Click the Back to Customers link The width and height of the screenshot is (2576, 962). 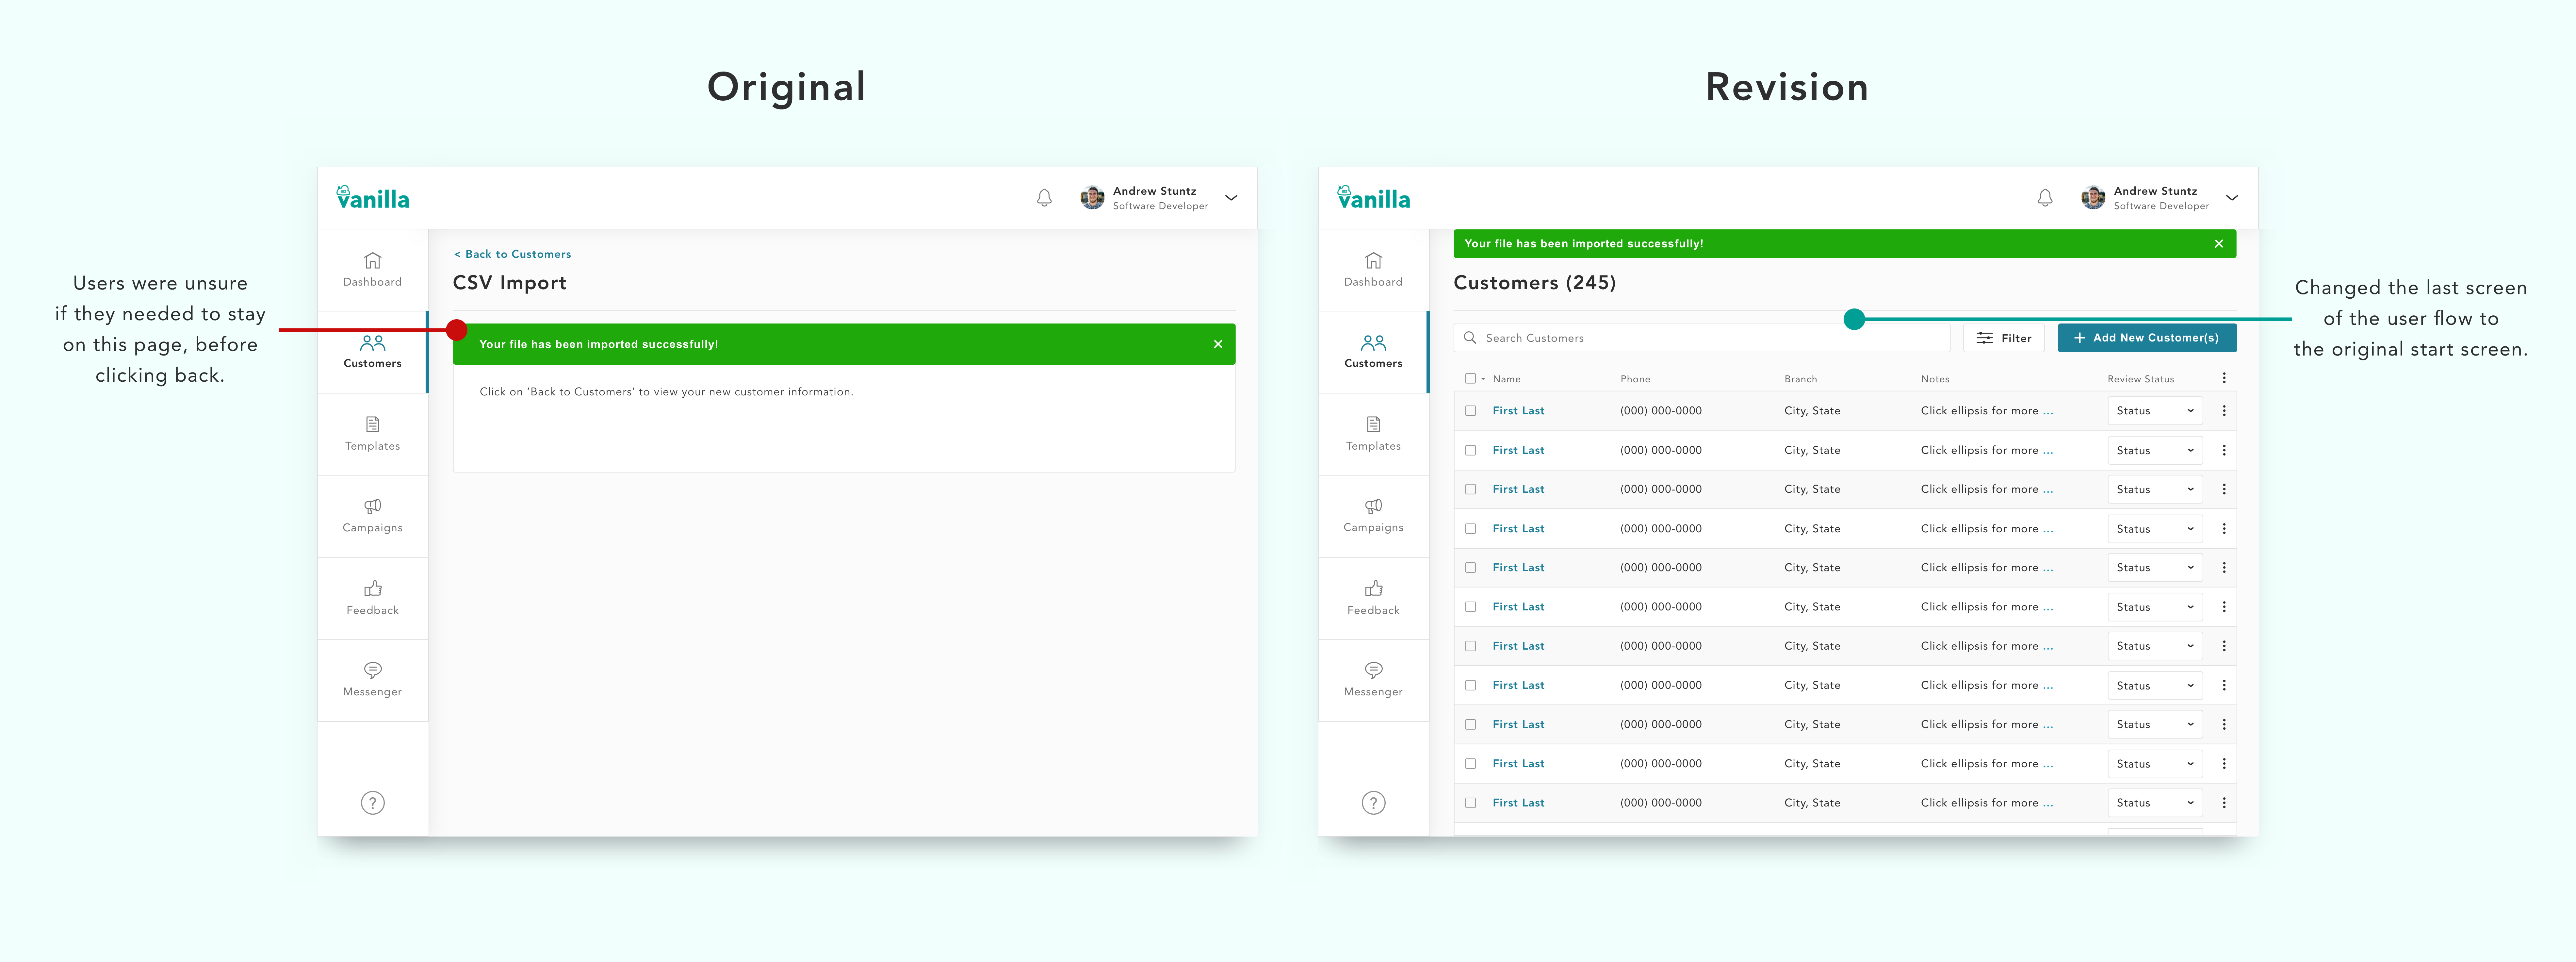point(513,254)
